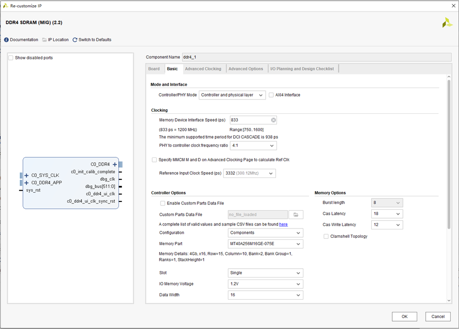Click the Documentation link text
Image resolution: width=459 pixels, height=329 pixels.
[24, 40]
